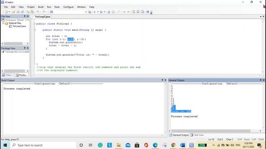Pin the File View panel
This screenshot has width=266, height=149.
click(x=25, y=16)
